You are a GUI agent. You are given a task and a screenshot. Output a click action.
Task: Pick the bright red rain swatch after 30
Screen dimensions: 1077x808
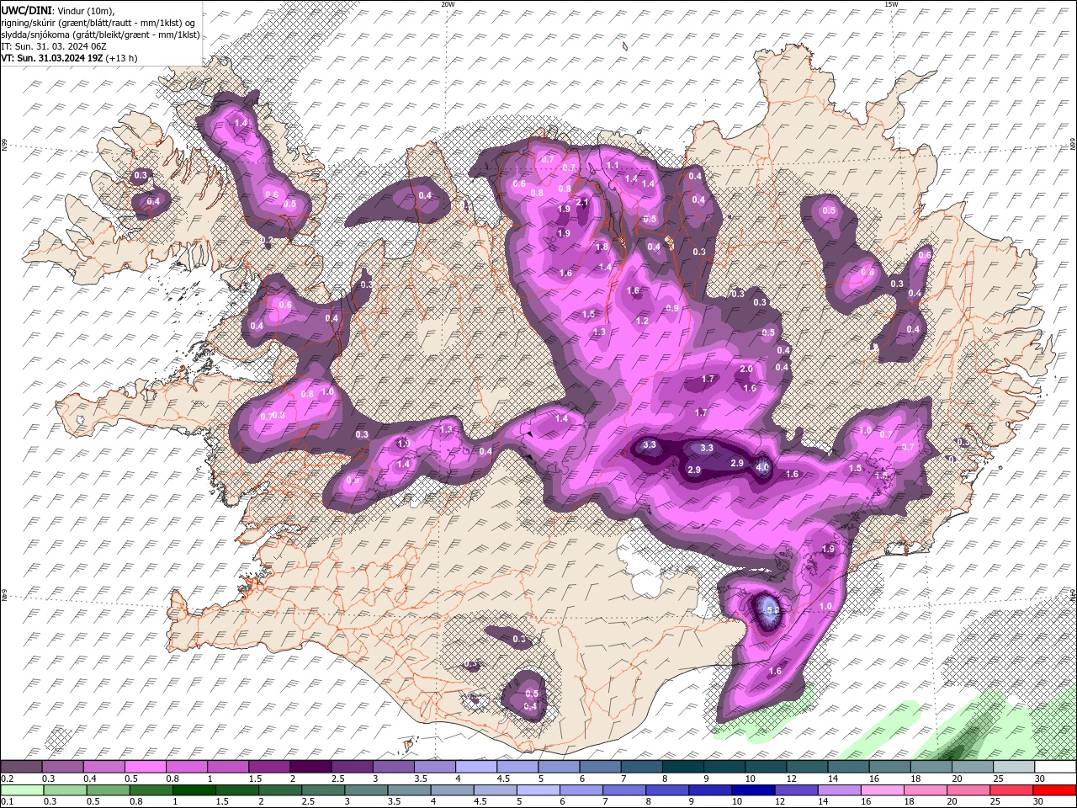click(1055, 790)
